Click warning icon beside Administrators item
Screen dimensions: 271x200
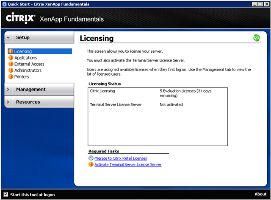point(11,70)
